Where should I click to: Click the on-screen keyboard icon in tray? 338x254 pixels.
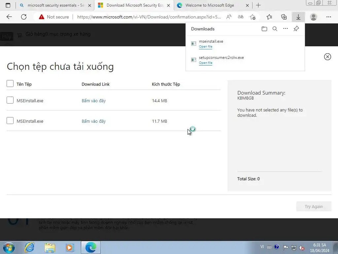click(269, 247)
